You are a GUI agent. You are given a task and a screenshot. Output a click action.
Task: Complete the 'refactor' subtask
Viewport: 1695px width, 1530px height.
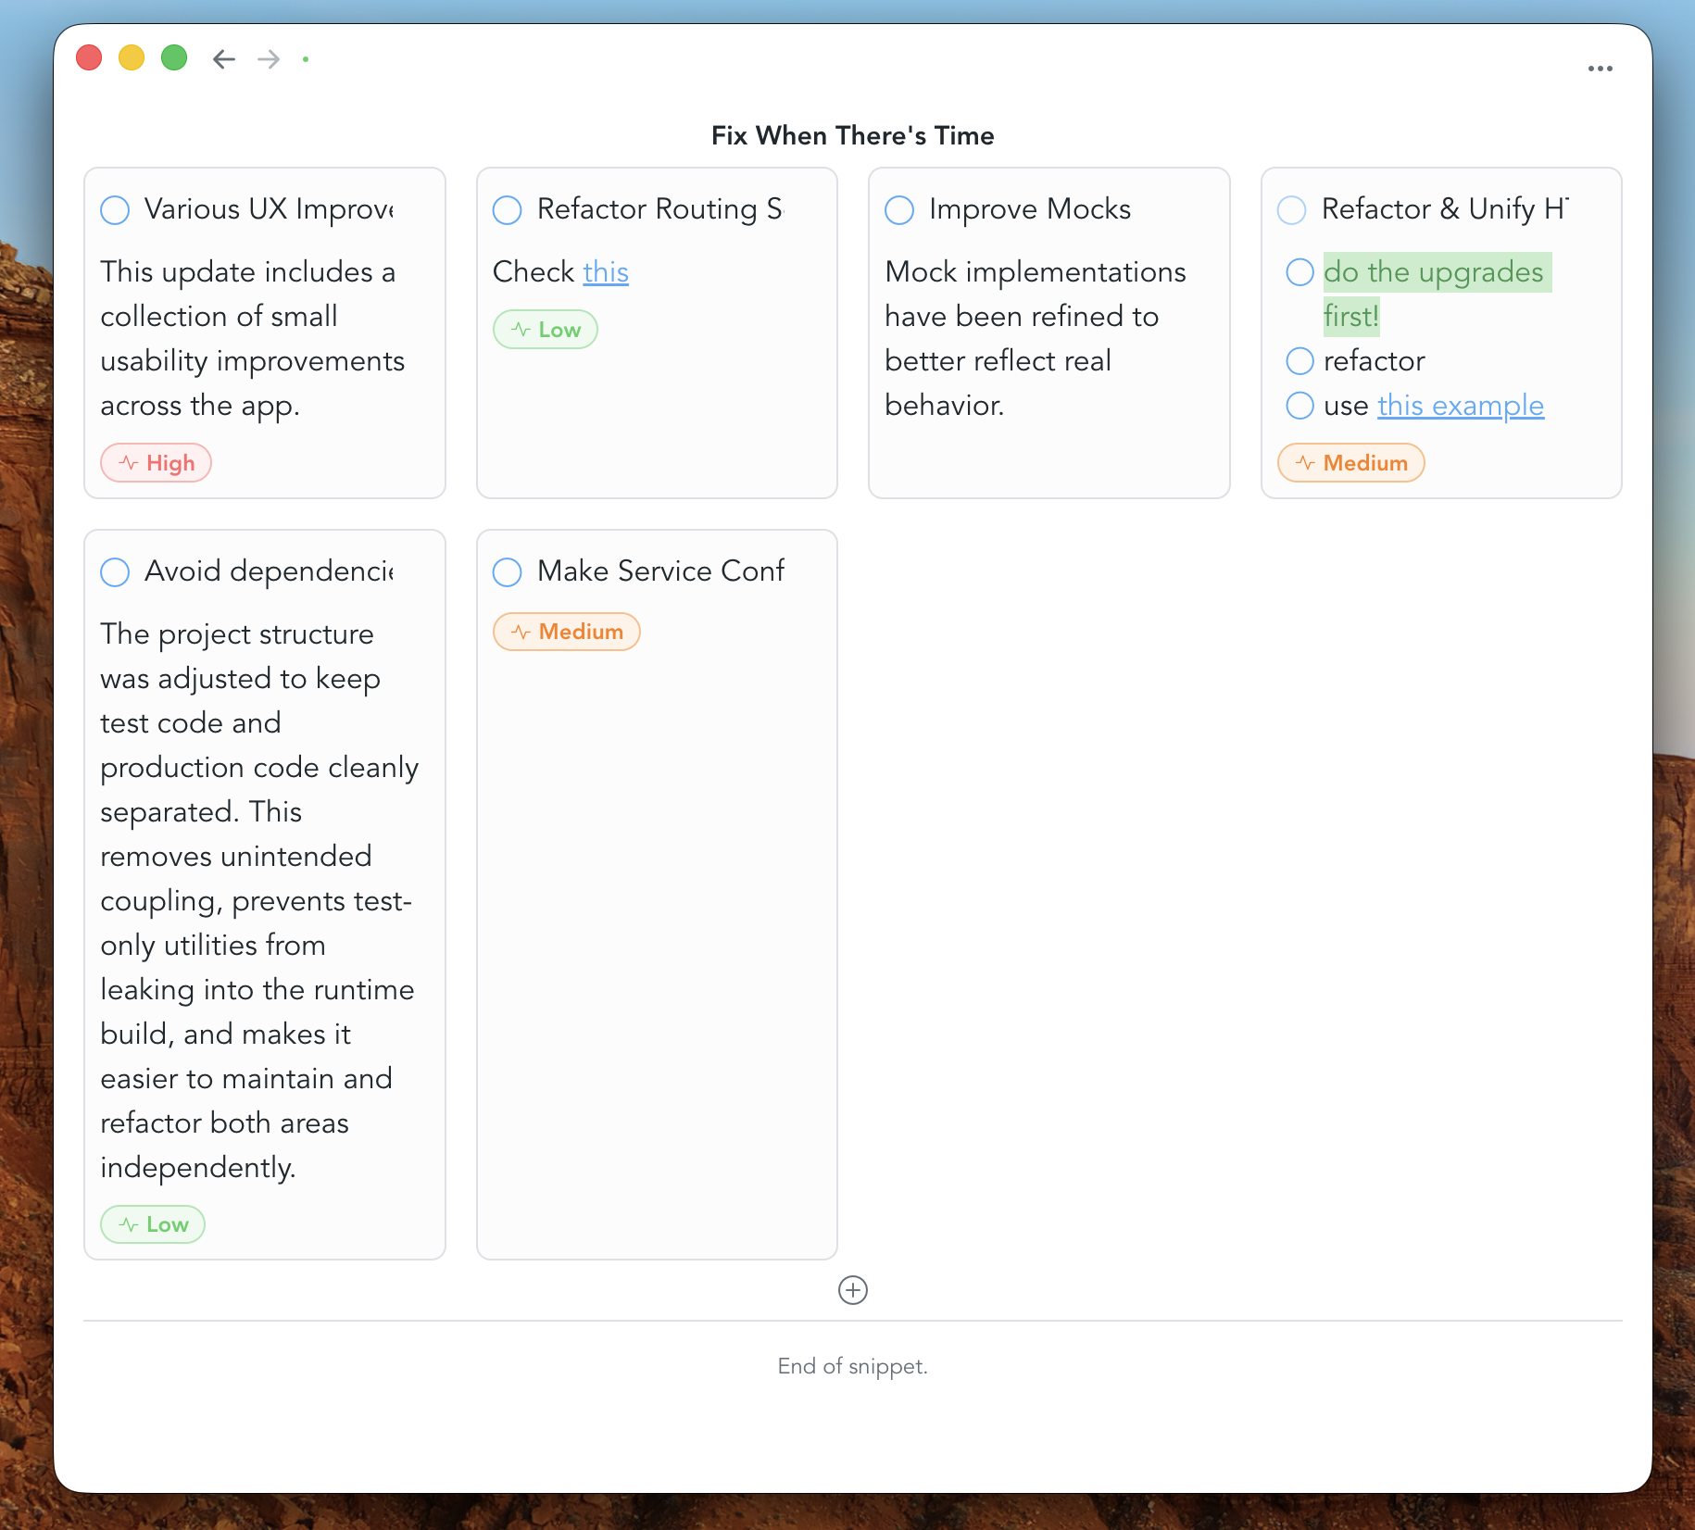1299,361
